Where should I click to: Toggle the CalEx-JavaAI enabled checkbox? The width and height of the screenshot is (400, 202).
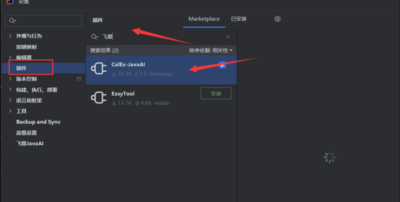[x=222, y=65]
